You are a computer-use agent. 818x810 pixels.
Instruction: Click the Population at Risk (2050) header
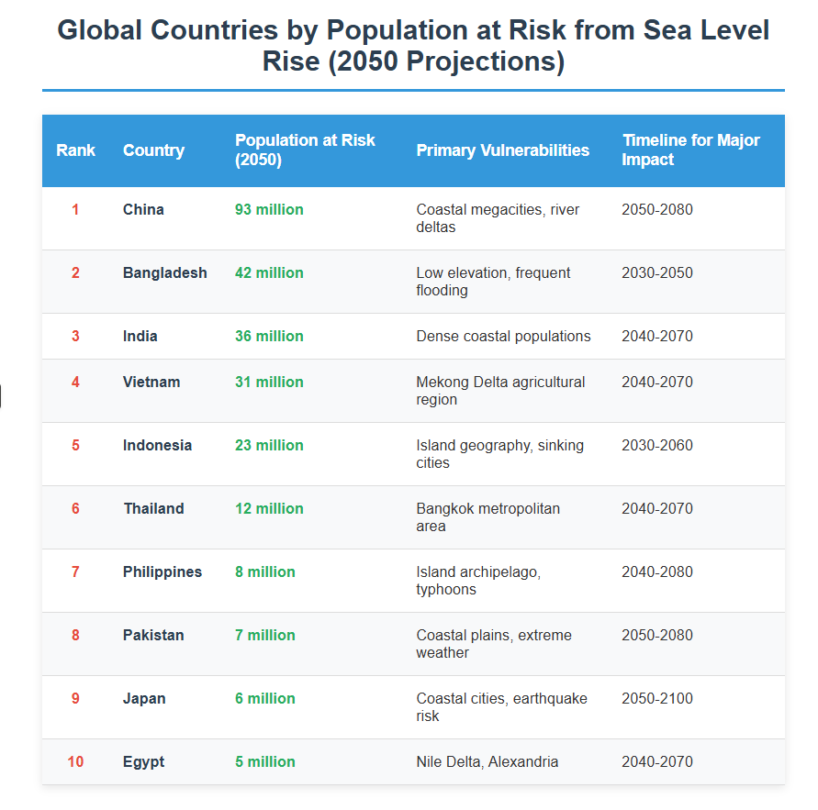click(305, 150)
